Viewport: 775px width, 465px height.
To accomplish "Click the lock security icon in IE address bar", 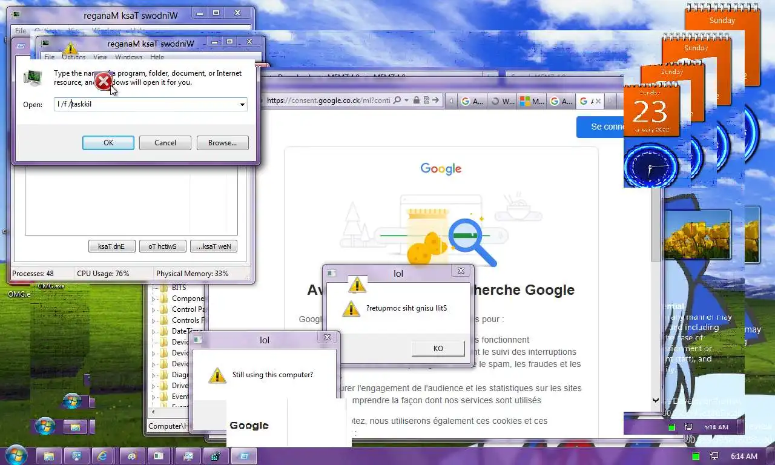I will tap(416, 101).
